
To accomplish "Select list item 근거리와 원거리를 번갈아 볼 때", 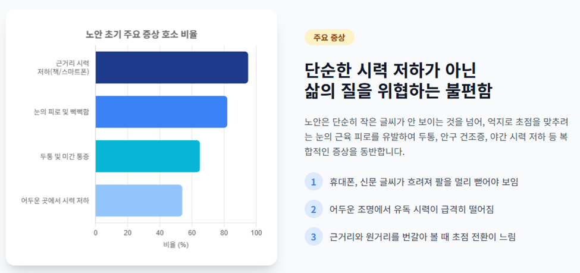I will pos(422,237).
